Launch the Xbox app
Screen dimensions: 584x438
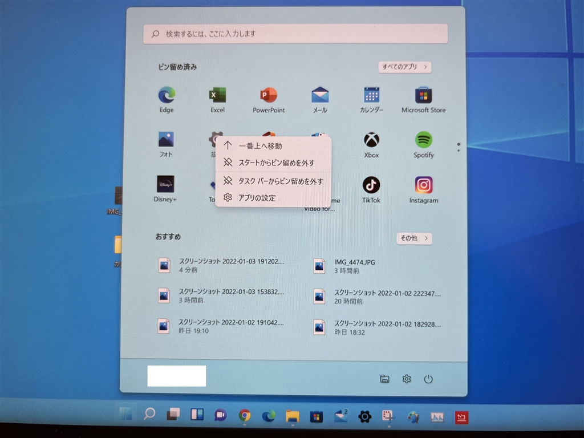click(371, 145)
